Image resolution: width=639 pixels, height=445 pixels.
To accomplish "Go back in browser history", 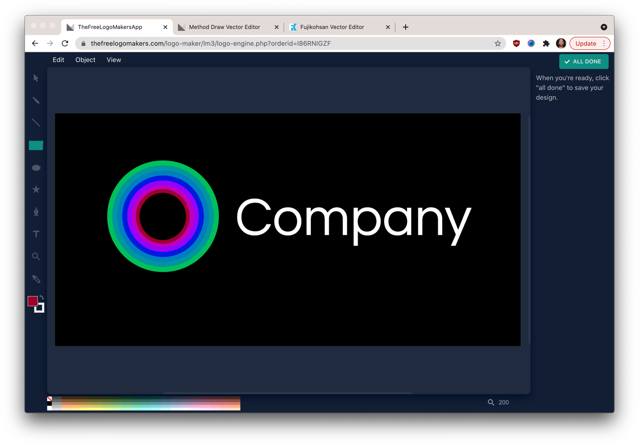I will click(35, 43).
